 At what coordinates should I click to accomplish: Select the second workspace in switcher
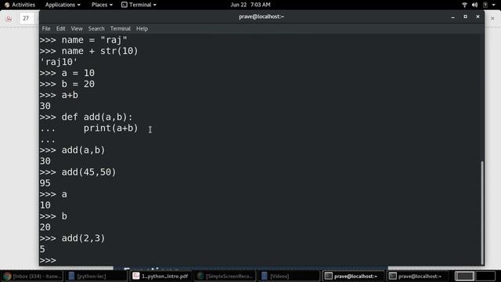pos(485,276)
